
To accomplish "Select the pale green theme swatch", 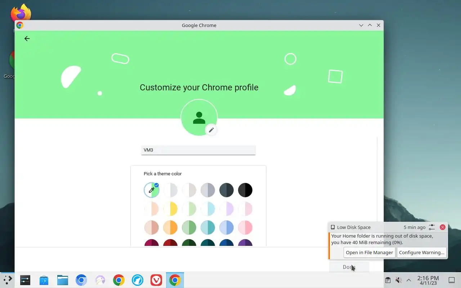I will tap(189, 209).
